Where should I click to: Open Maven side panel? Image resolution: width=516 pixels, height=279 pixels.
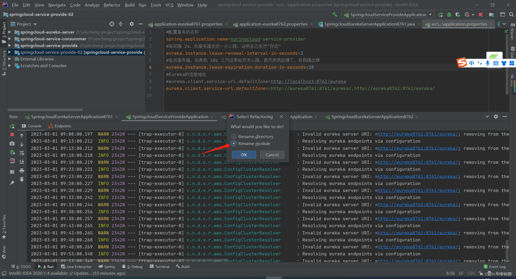513,32
